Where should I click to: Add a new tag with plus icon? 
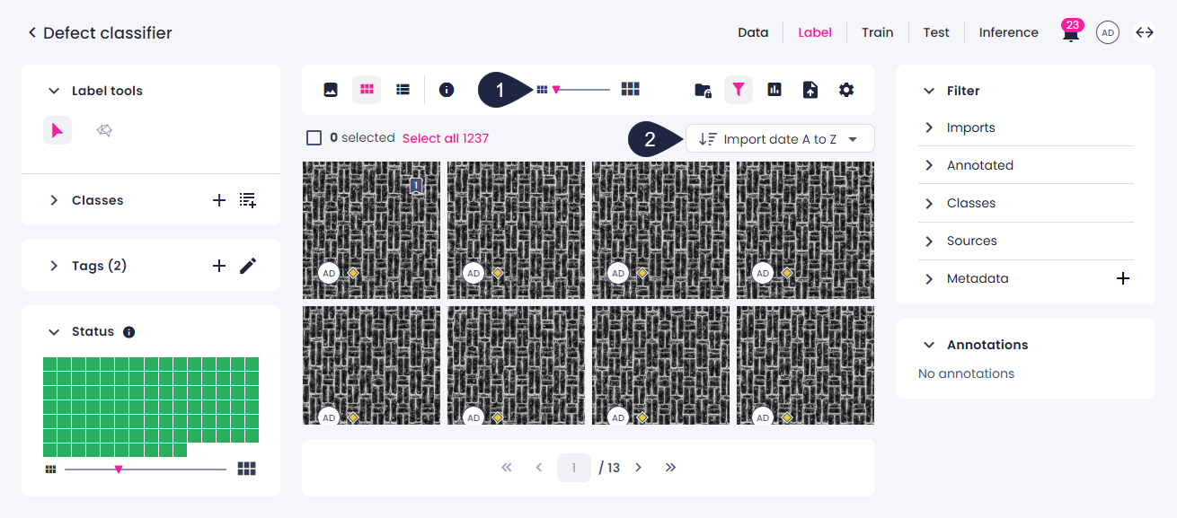click(219, 266)
